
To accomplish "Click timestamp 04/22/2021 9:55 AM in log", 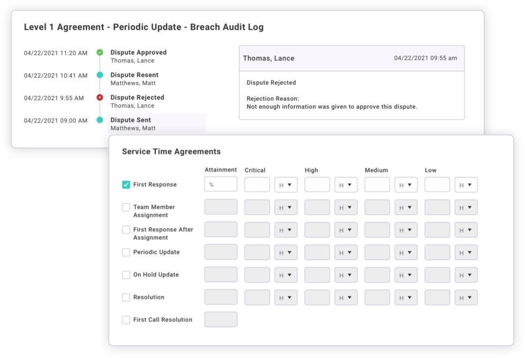I will [x=54, y=98].
